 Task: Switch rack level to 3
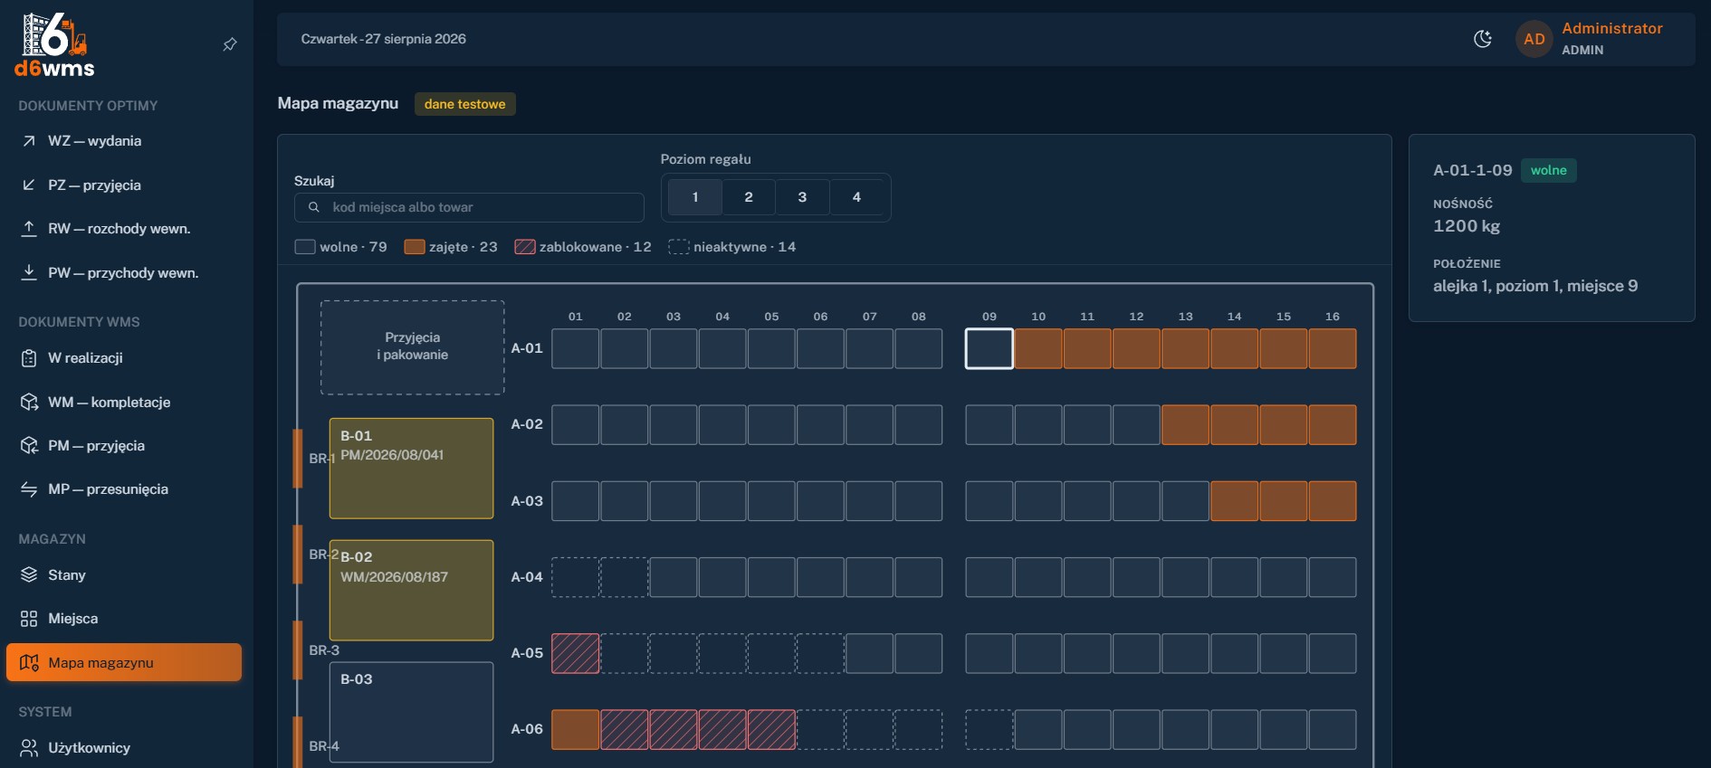[802, 197]
